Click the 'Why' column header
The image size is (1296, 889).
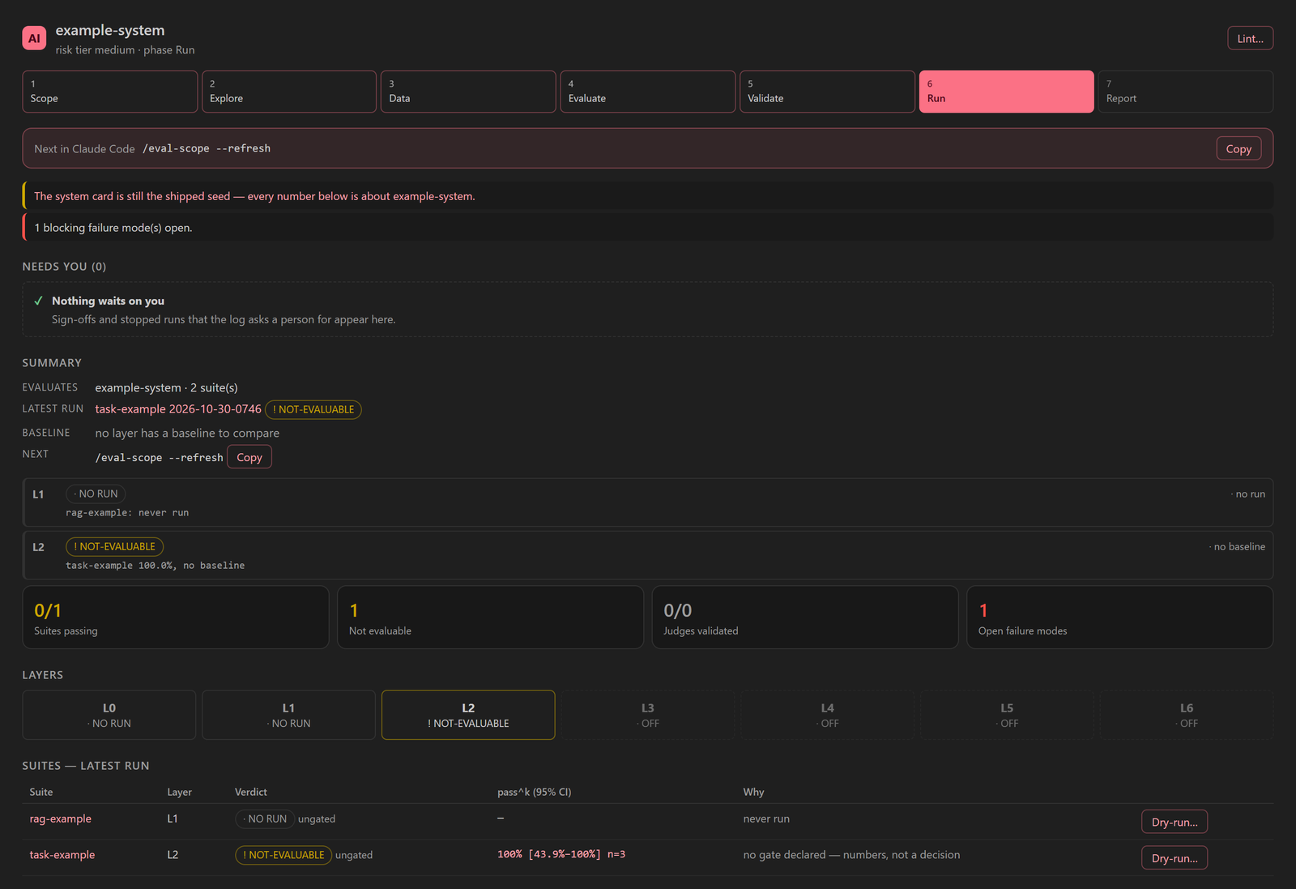[x=753, y=792]
